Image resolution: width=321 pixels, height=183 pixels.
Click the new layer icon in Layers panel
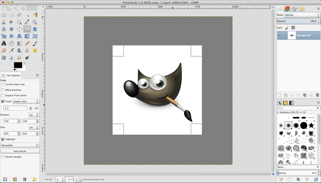click(280, 95)
